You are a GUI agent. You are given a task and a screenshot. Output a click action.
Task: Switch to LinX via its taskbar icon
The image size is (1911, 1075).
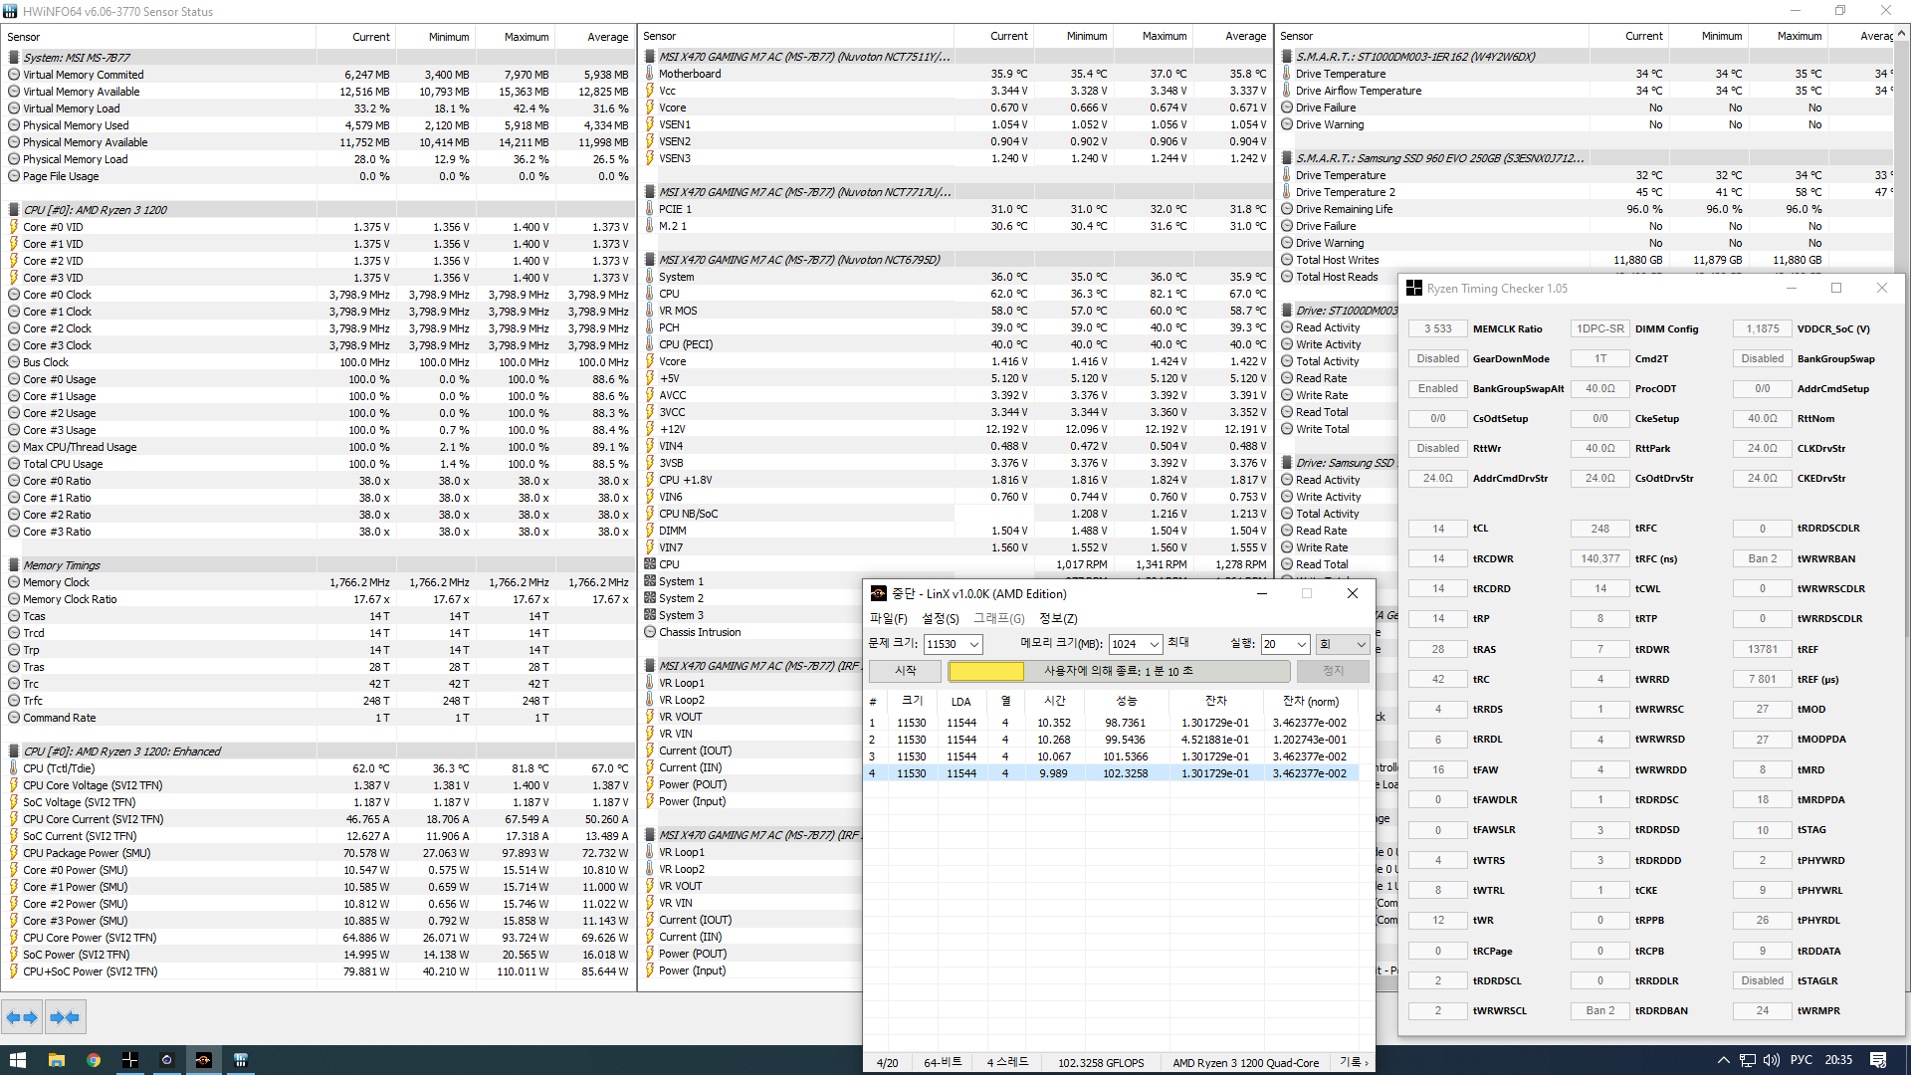(203, 1060)
